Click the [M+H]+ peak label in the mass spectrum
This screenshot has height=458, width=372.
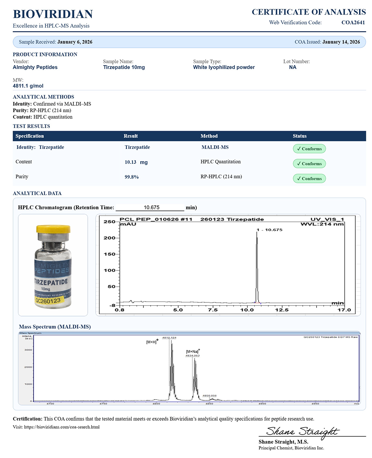coord(152,342)
